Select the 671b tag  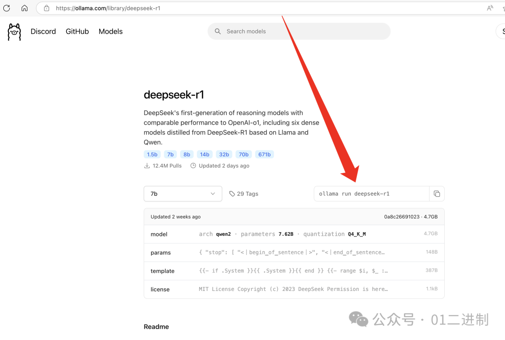click(264, 155)
